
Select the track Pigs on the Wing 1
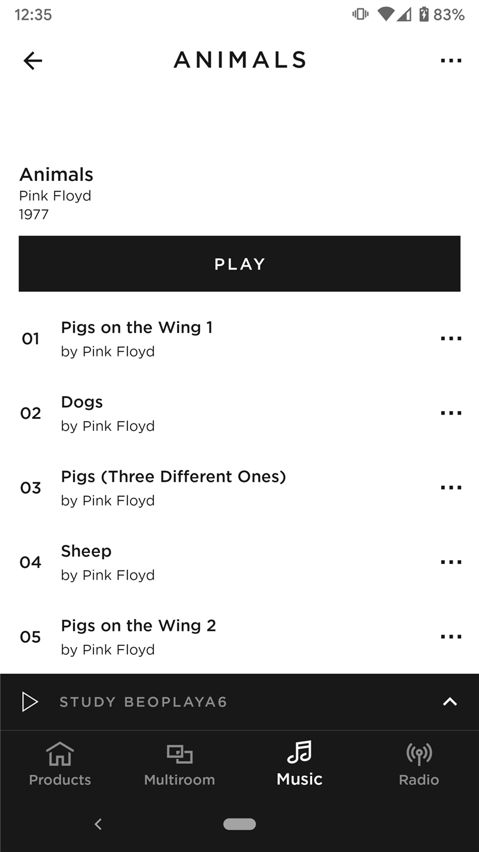137,328
